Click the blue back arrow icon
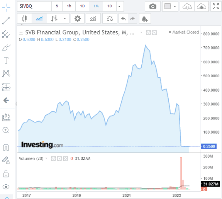This screenshot has width=222, height=199. coord(6,100)
